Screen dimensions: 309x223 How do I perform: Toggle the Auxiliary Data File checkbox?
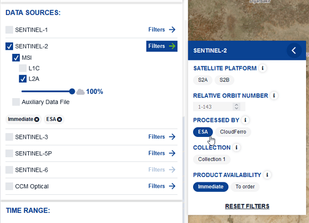[x=16, y=102]
